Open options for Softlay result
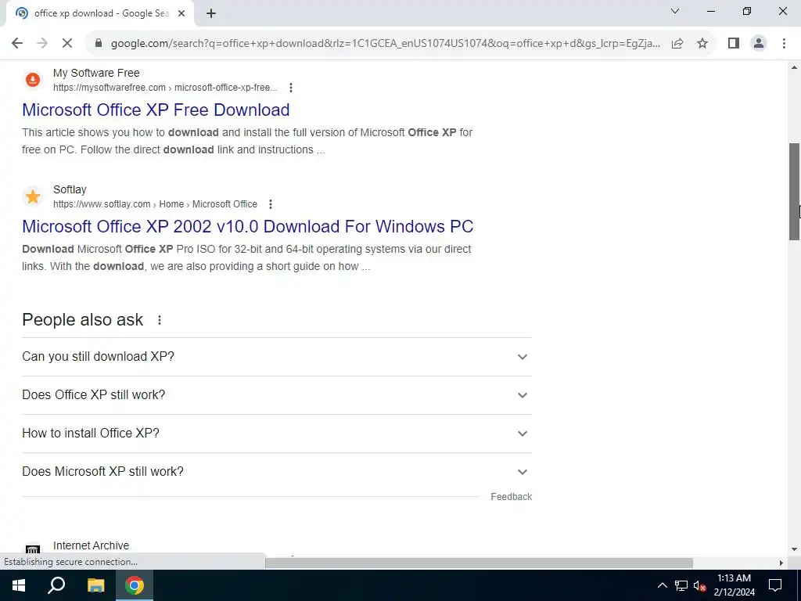 pyautogui.click(x=270, y=204)
